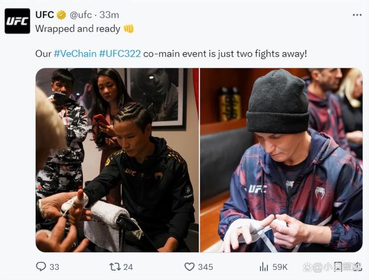Open the left hand-wrapping photo
The width and height of the screenshot is (369, 280).
pyautogui.click(x=117, y=160)
